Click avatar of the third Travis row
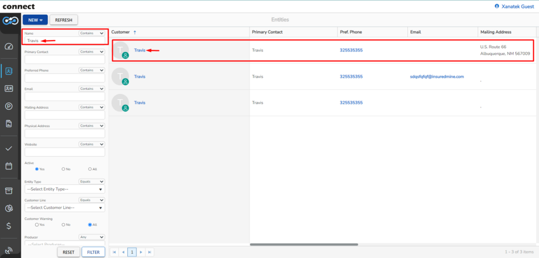 121,102
